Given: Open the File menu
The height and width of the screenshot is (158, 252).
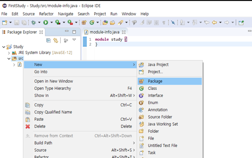Looking at the screenshot, I should (4, 14).
